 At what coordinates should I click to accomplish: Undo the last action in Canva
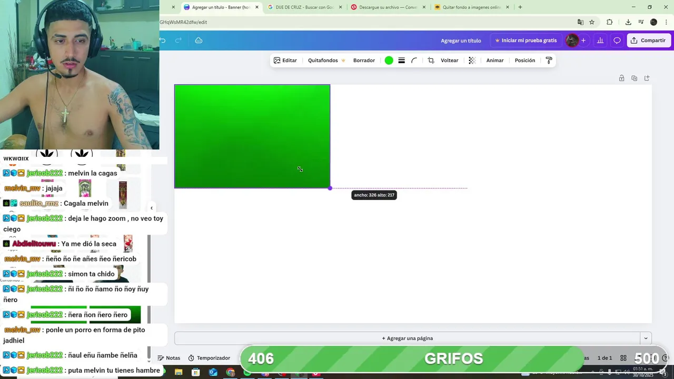(163, 41)
